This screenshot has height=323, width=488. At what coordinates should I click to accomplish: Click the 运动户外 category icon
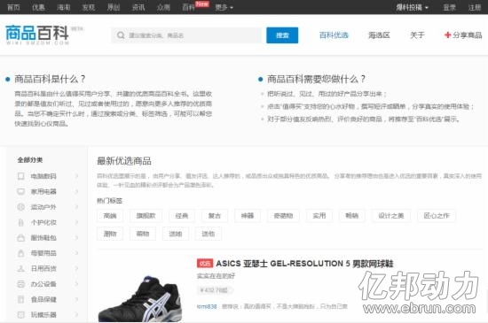[21, 207]
